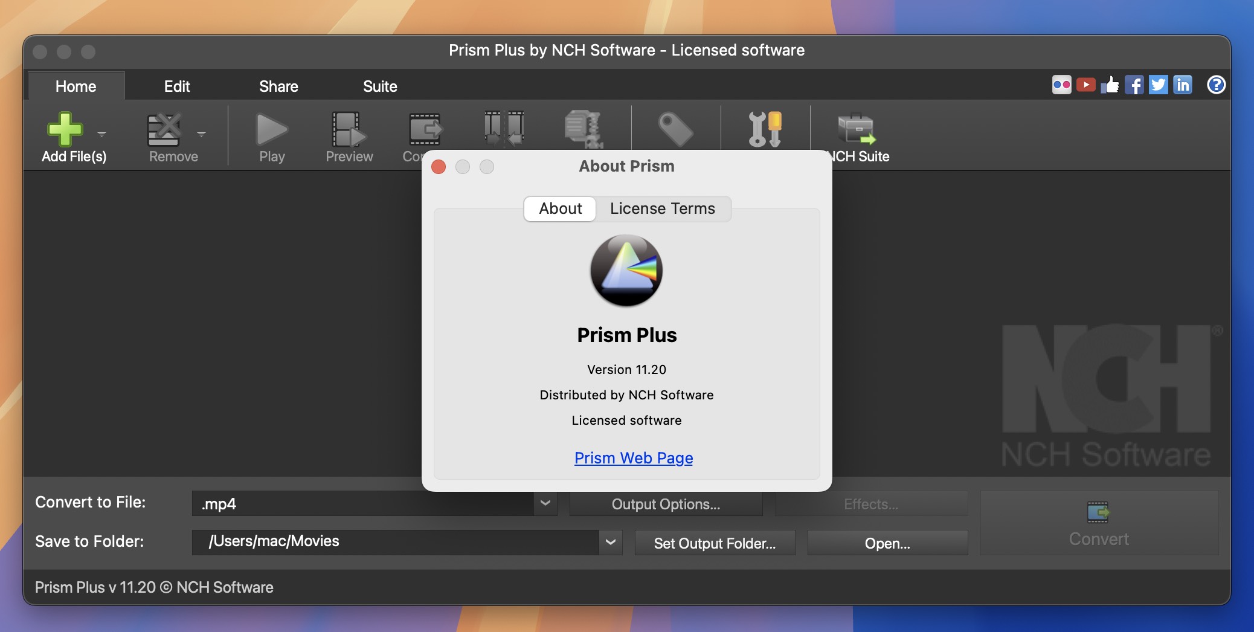Click the Twitter bird icon
1254x632 pixels.
1158,85
